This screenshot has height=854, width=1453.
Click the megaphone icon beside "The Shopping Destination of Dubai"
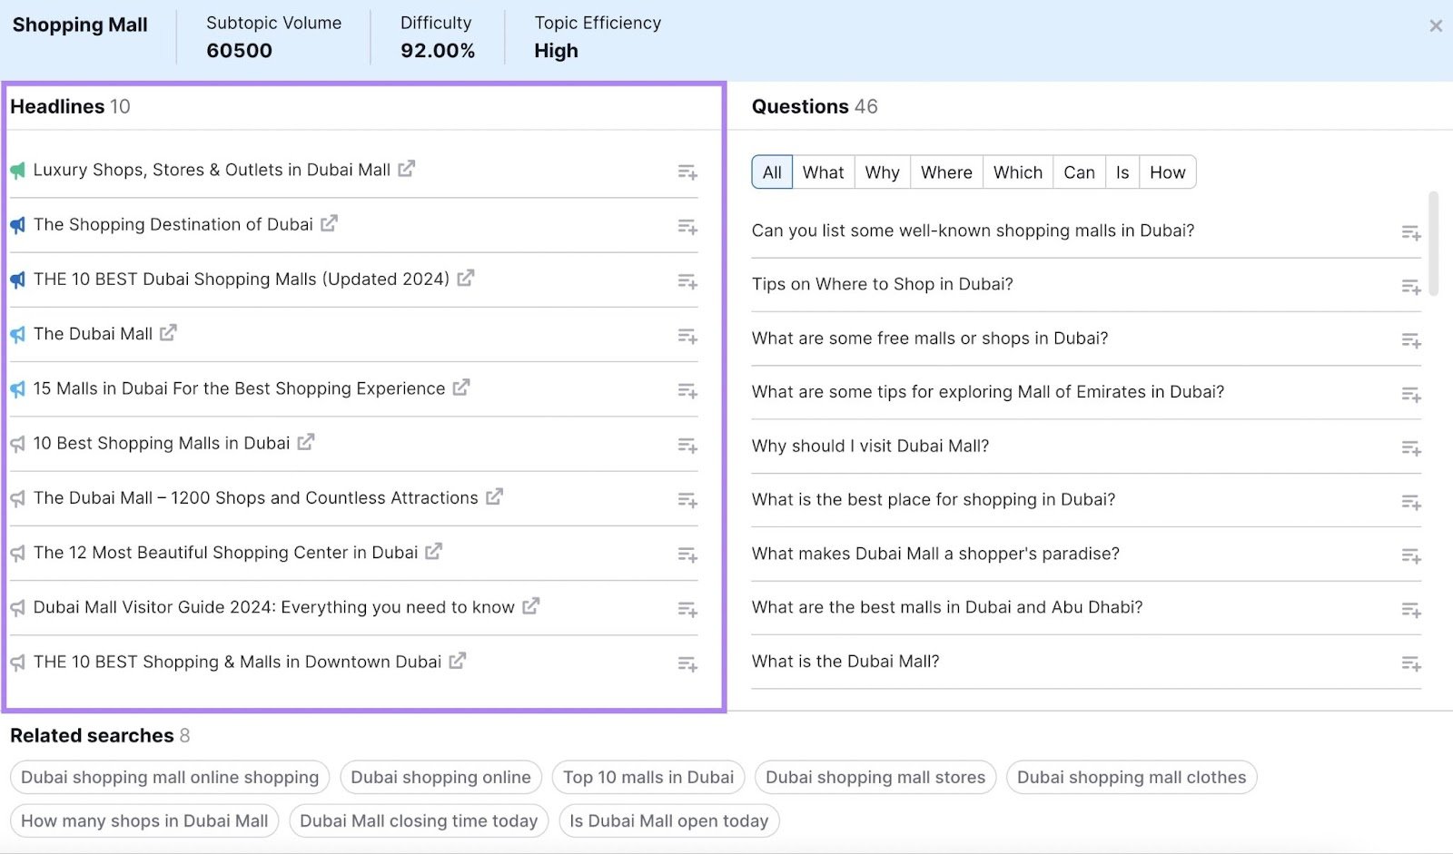(15, 224)
